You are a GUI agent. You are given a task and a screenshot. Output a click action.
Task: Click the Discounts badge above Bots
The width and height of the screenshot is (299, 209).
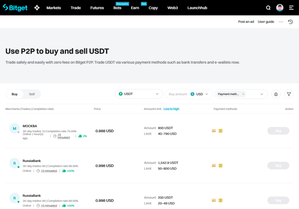(122, 4)
